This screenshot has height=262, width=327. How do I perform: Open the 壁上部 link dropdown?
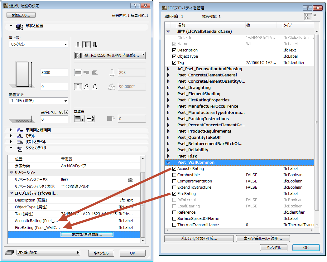click(39, 44)
